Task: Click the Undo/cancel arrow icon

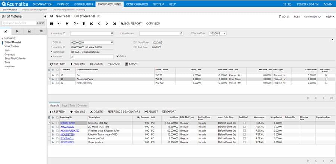Action: (59, 24)
